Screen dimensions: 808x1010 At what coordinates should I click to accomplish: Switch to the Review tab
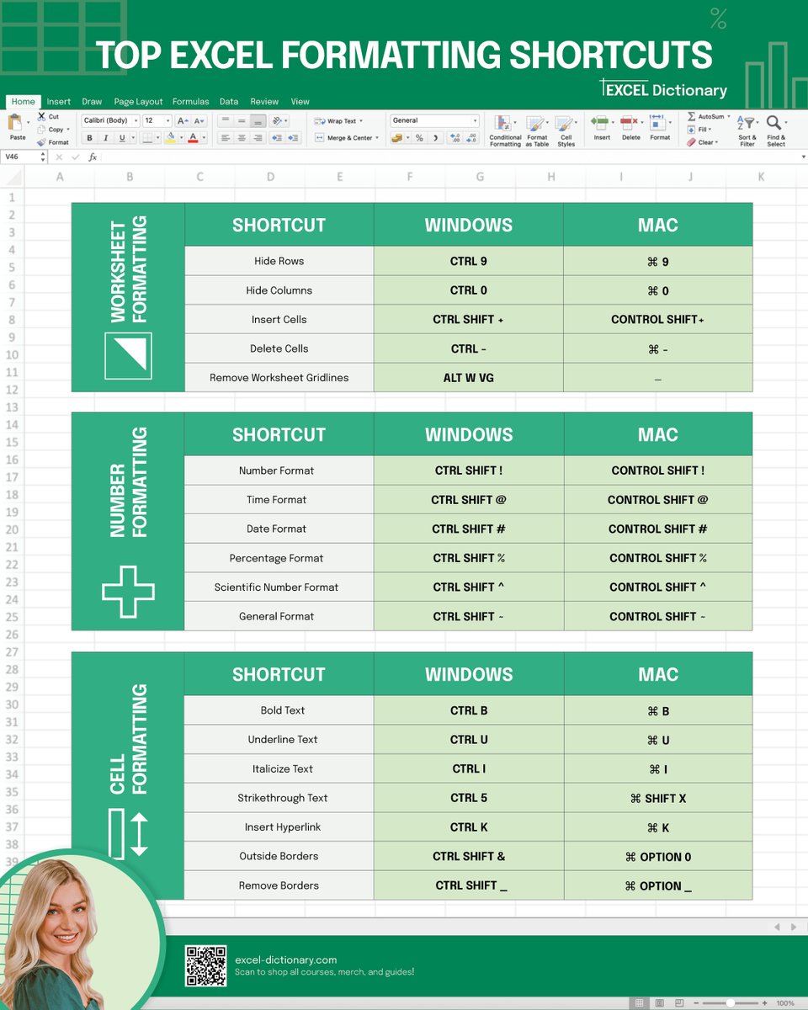pos(264,102)
